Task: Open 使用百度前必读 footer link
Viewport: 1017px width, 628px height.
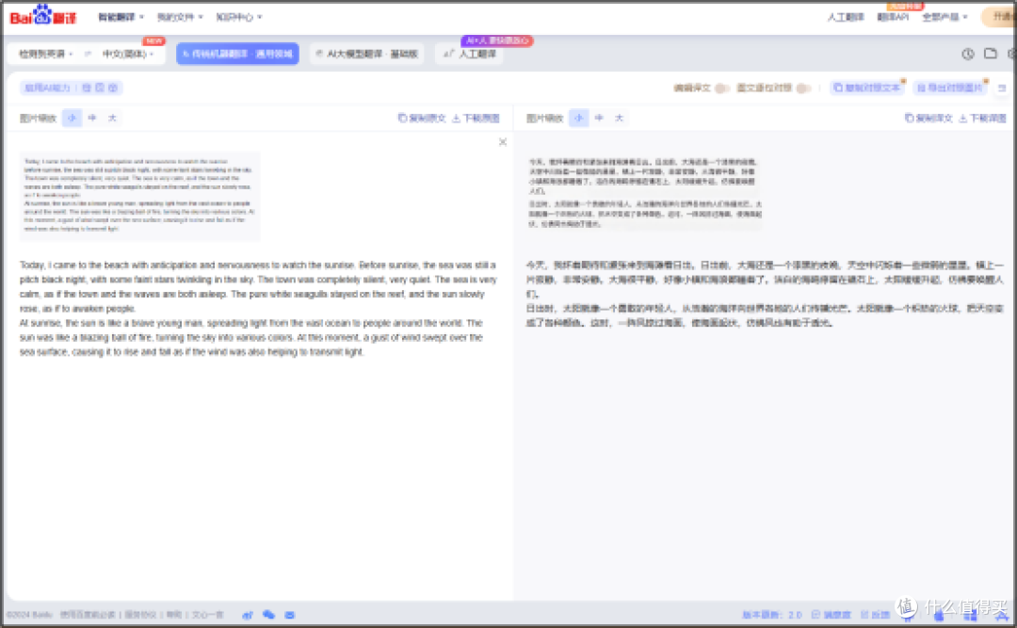Action: 88,615
